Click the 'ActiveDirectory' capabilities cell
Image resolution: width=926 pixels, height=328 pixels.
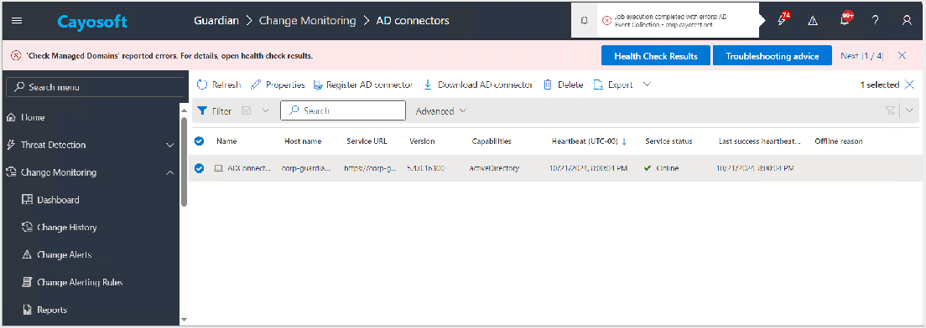tap(494, 168)
